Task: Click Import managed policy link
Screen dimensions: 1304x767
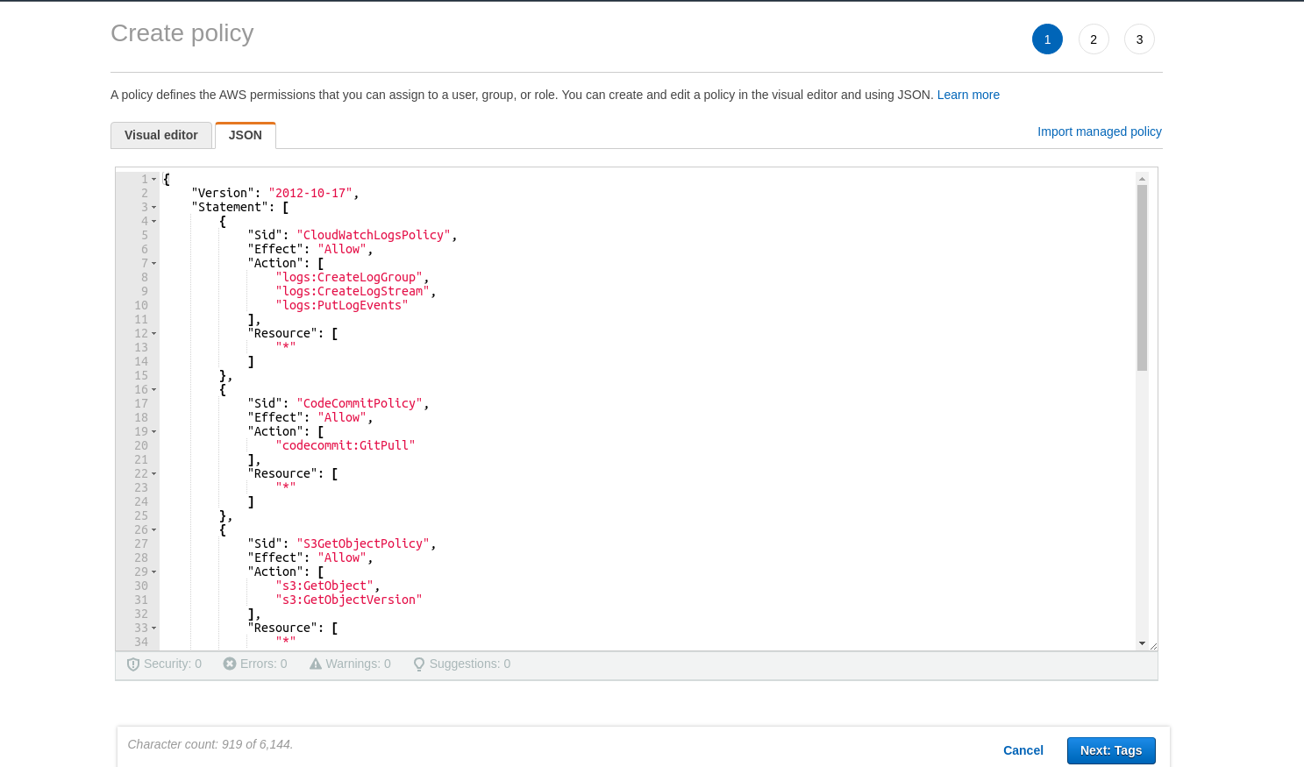Action: (1099, 131)
